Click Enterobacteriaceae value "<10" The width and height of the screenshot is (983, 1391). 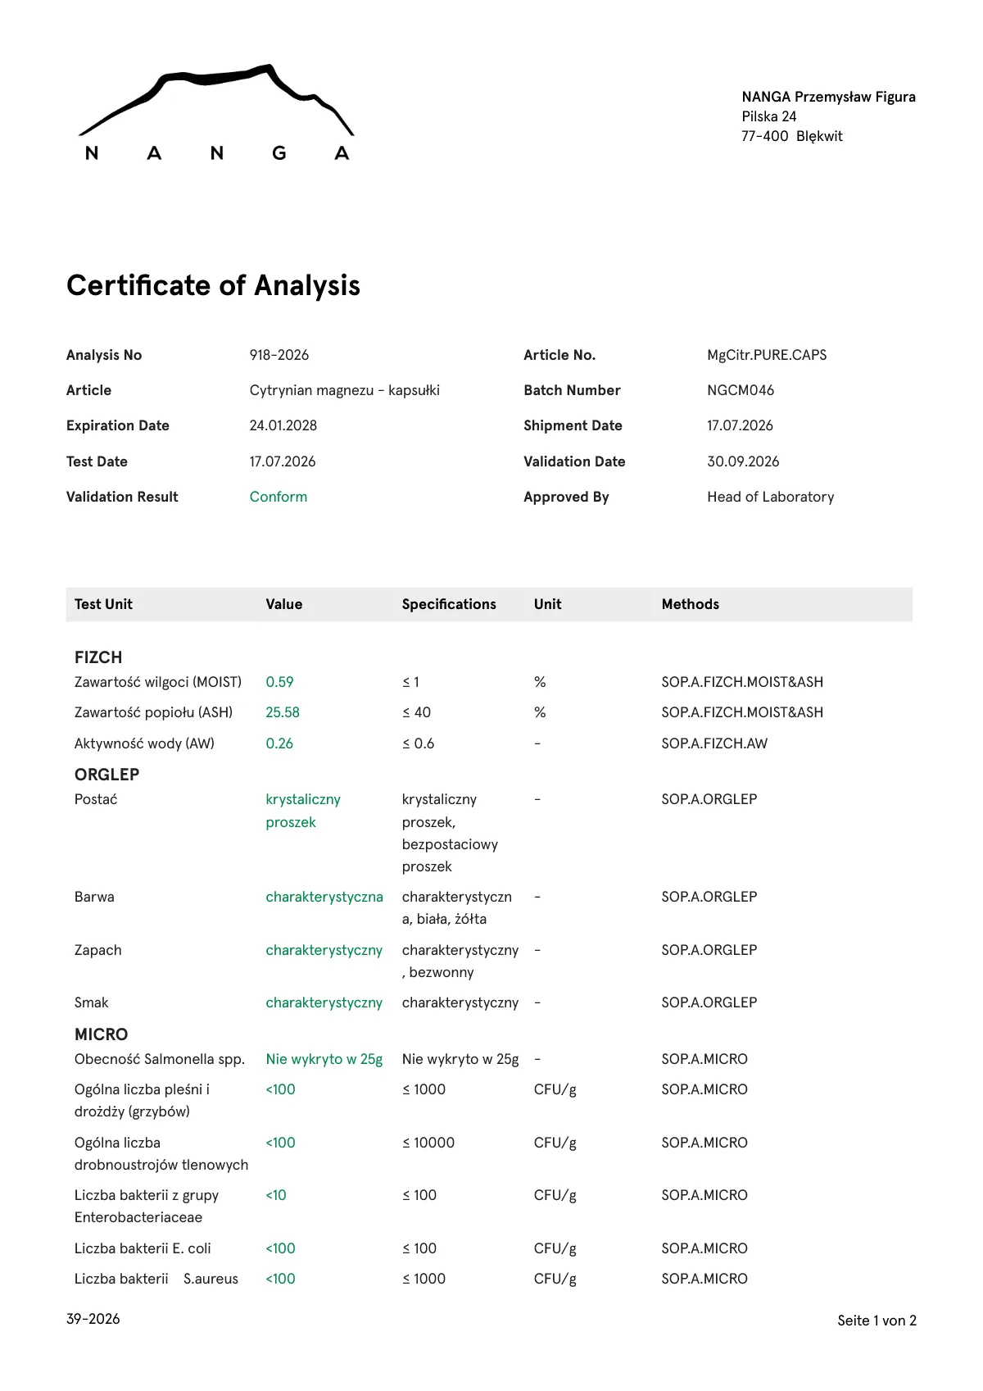276,1195
